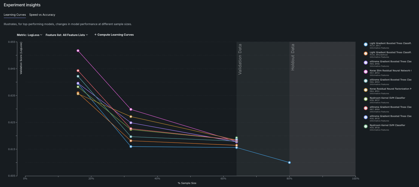This screenshot has width=419, height=187.
Task: Toggle the M137 Light Gradient Boosted legend circle
Action: click(x=365, y=45)
